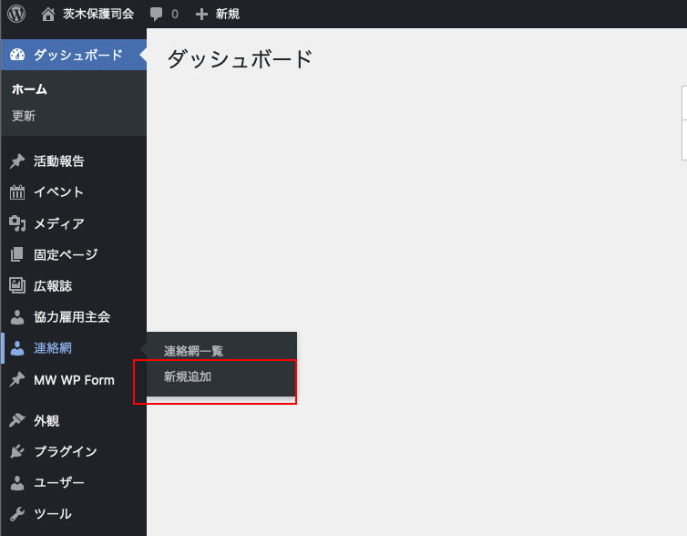Click the wrench icon beside ツール

pos(17,513)
